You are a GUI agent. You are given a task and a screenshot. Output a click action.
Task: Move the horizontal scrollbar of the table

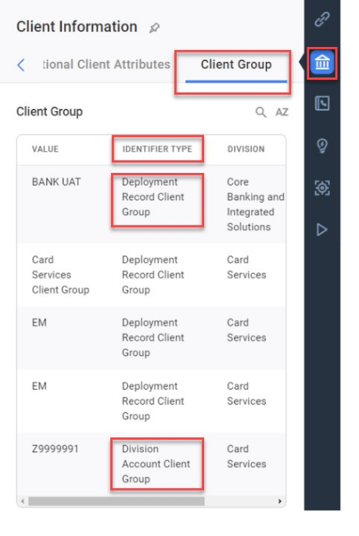click(x=117, y=501)
